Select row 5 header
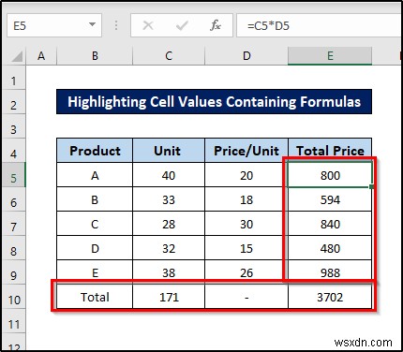This screenshot has width=403, height=352. pos(14,178)
